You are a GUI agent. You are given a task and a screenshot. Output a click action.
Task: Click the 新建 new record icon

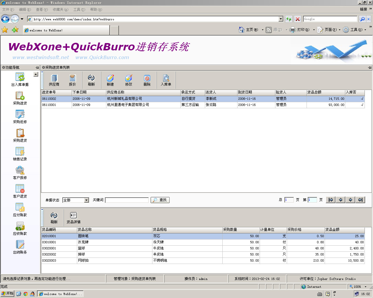click(110, 80)
